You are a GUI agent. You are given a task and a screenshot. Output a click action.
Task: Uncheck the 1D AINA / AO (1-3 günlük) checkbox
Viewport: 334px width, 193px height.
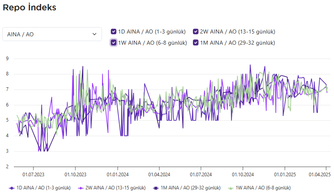[x=114, y=32]
